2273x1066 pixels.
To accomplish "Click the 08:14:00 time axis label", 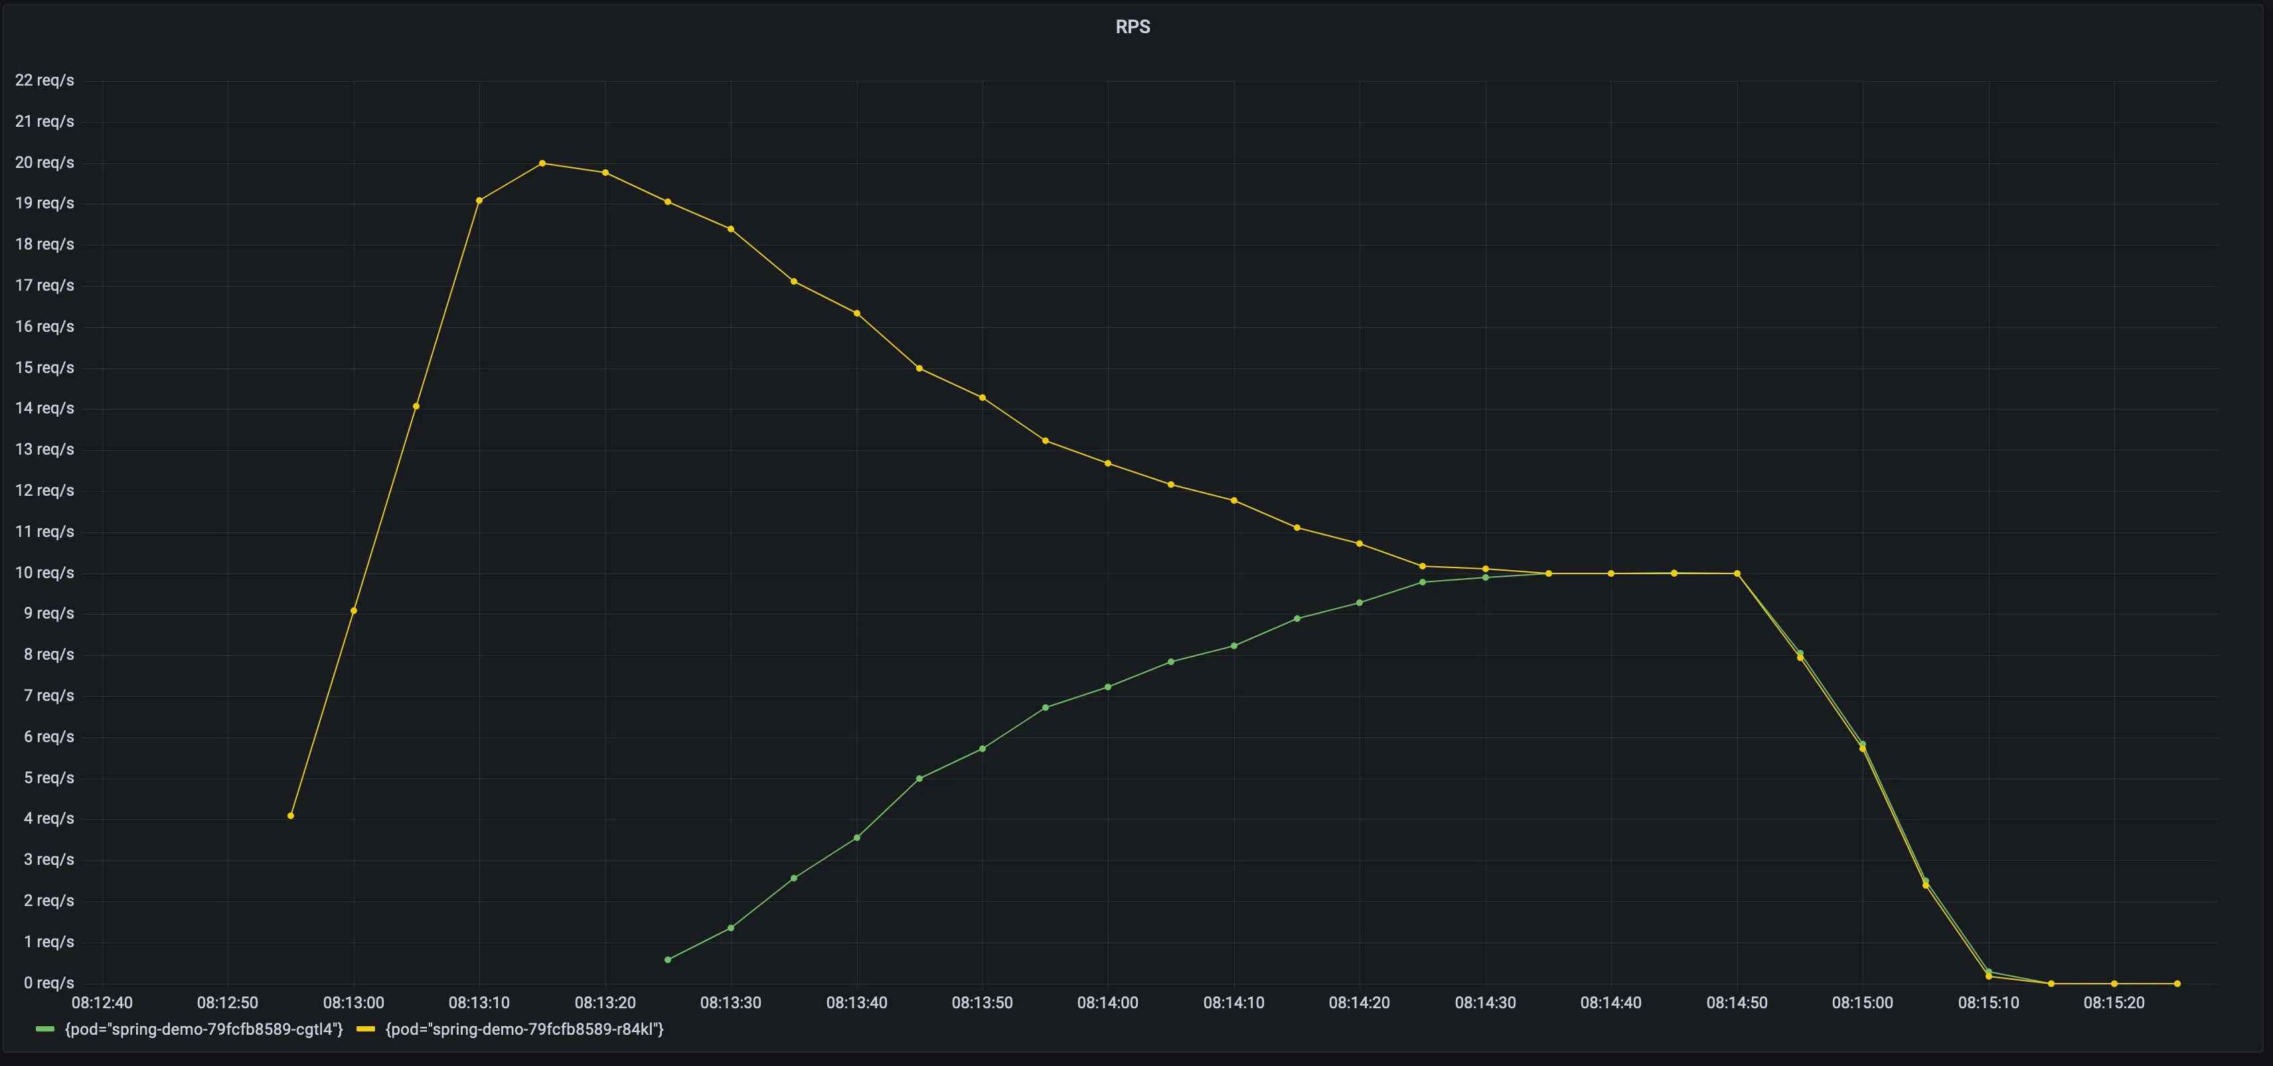I will (1107, 1002).
